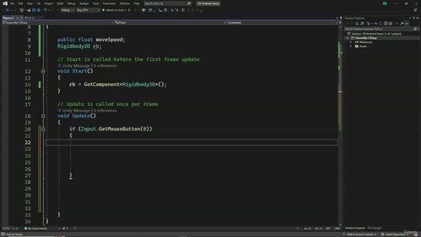Viewport: 421px width, 237px height.
Task: Toggle the Preview Selected Items icon in Solution Explorer
Action: (x=407, y=24)
